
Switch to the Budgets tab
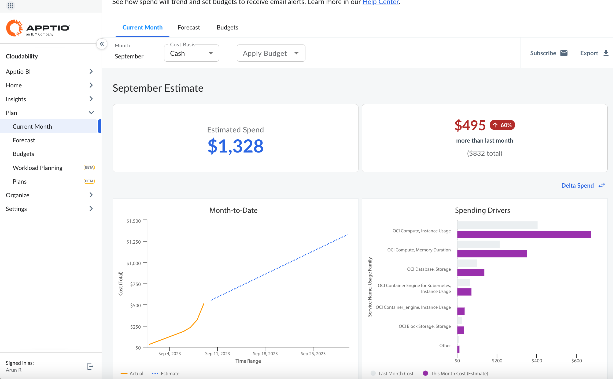[x=227, y=27]
